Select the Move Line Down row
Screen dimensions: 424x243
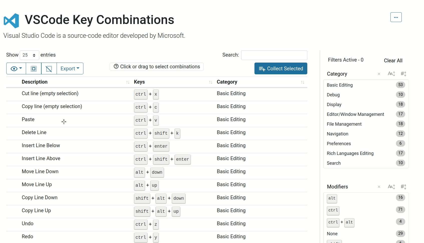point(157,173)
